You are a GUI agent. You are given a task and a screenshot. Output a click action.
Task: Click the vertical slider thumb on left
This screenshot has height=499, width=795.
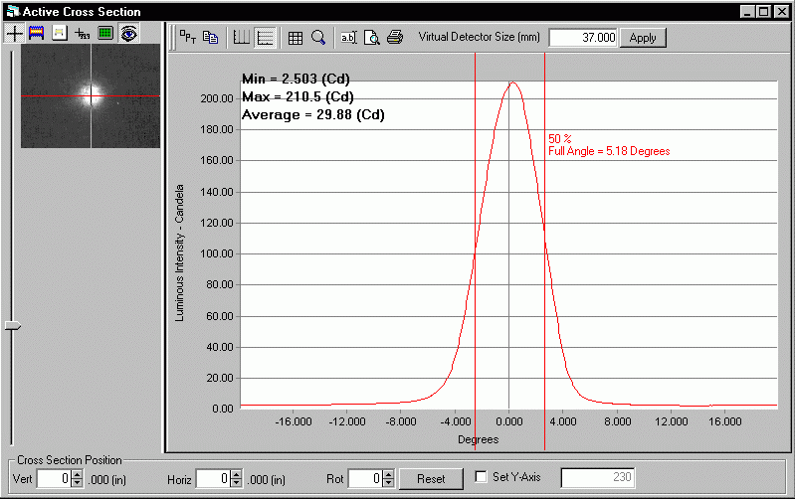(x=13, y=326)
